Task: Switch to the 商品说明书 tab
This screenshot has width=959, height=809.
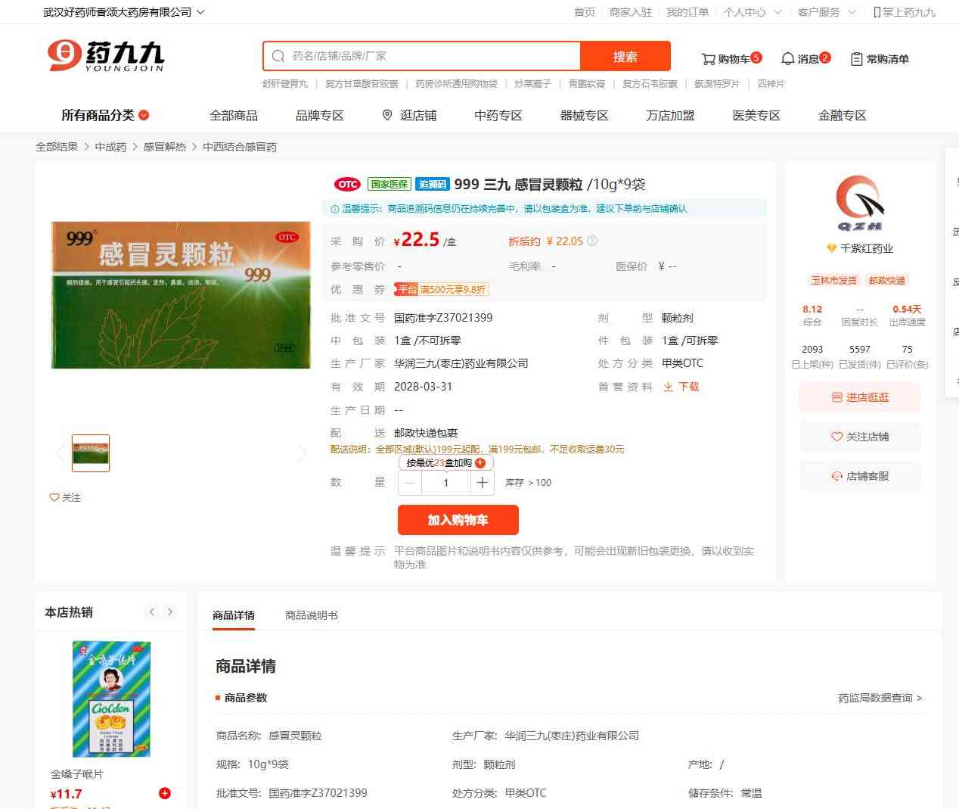Action: click(x=312, y=615)
